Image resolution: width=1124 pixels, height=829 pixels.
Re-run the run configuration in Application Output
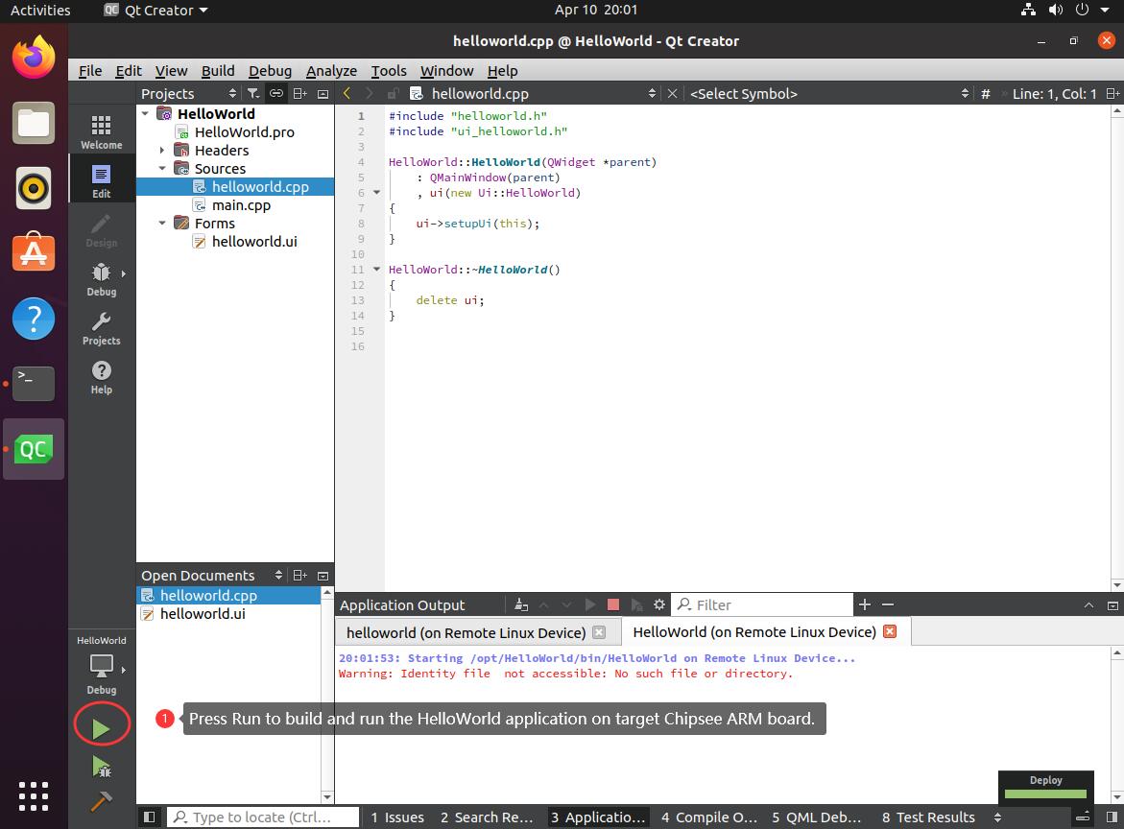pos(590,604)
